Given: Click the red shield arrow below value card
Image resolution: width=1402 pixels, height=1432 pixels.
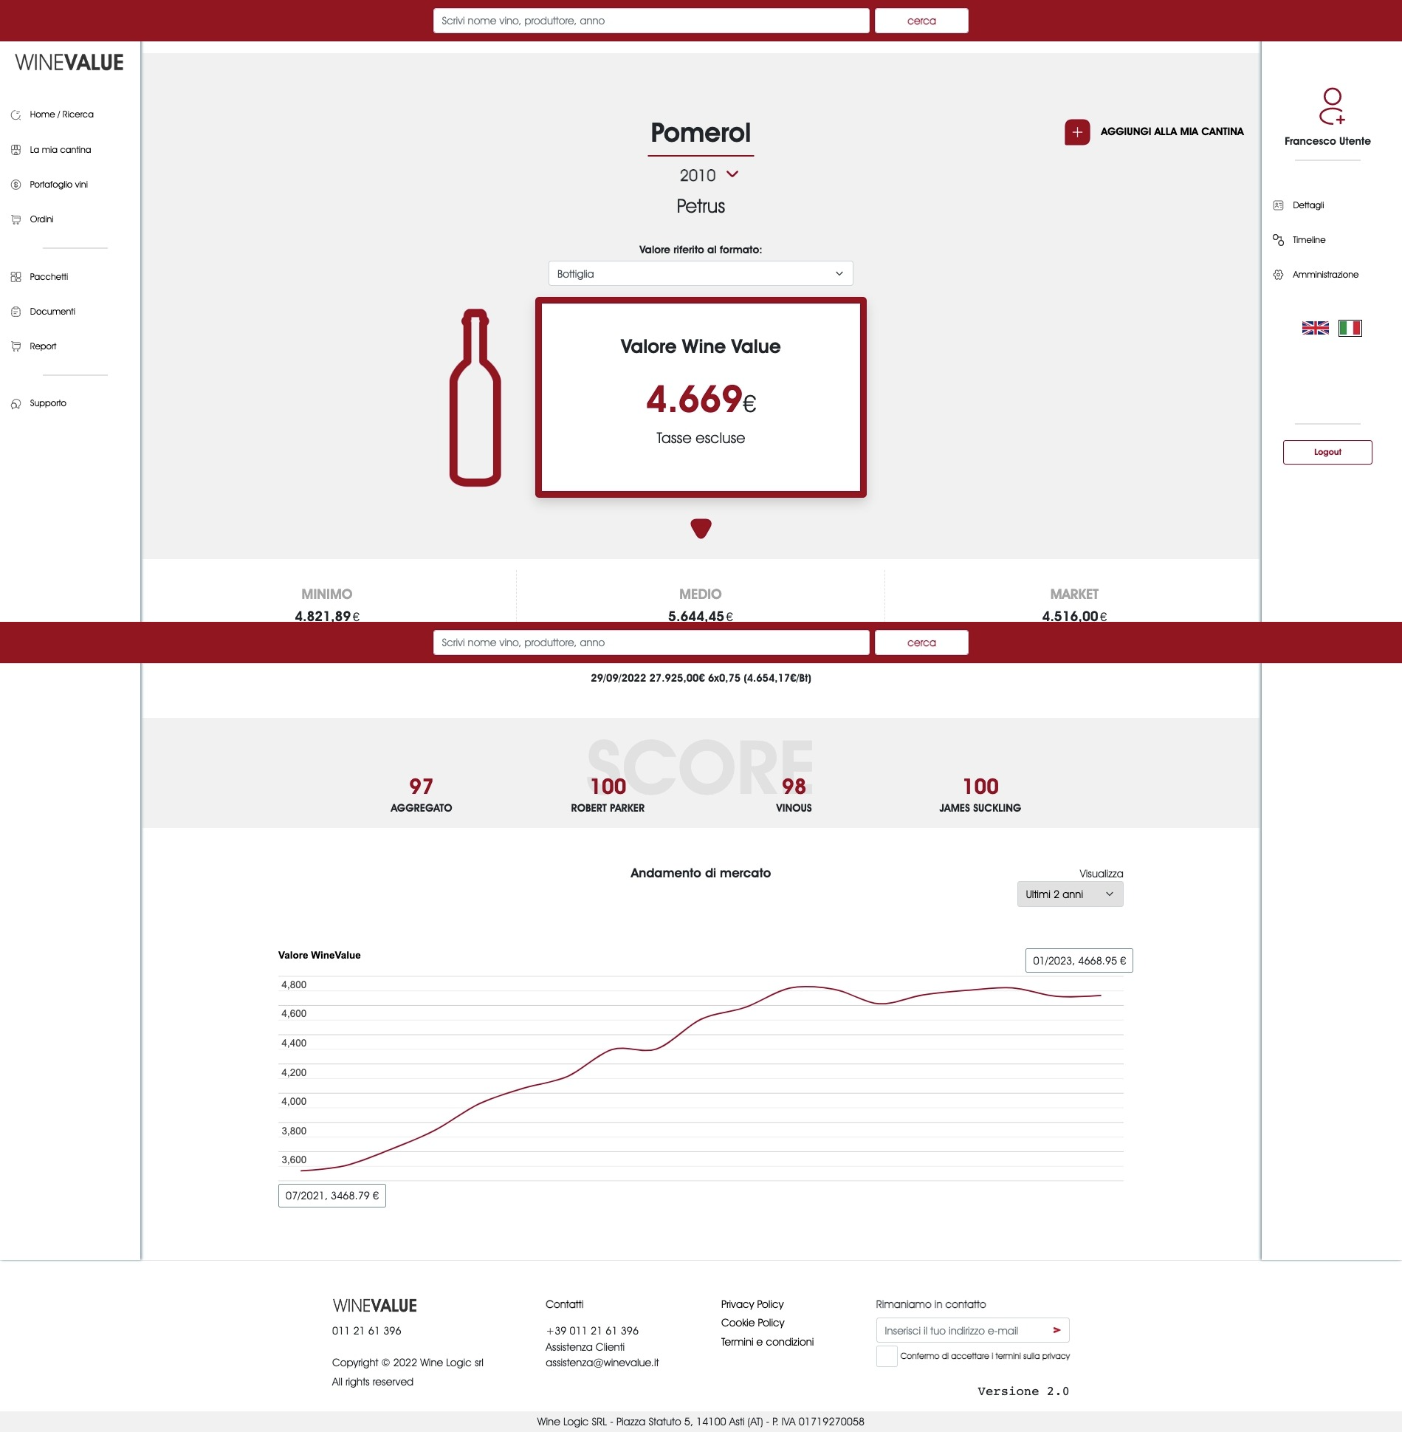Looking at the screenshot, I should coord(701,529).
